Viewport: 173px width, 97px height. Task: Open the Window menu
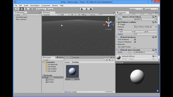[x=55, y=5]
